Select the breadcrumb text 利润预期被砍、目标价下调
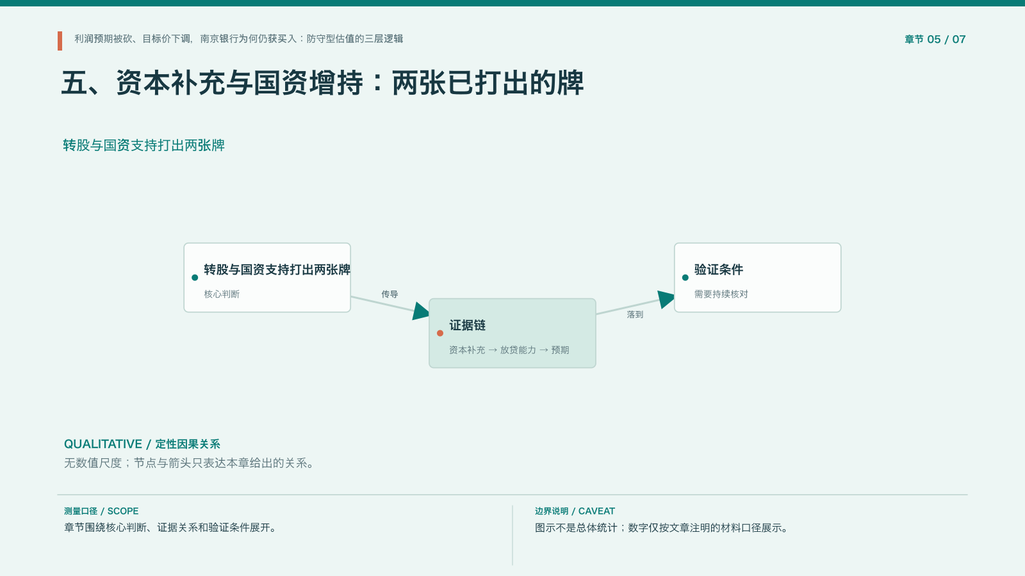1025x576 pixels. pyautogui.click(x=133, y=39)
